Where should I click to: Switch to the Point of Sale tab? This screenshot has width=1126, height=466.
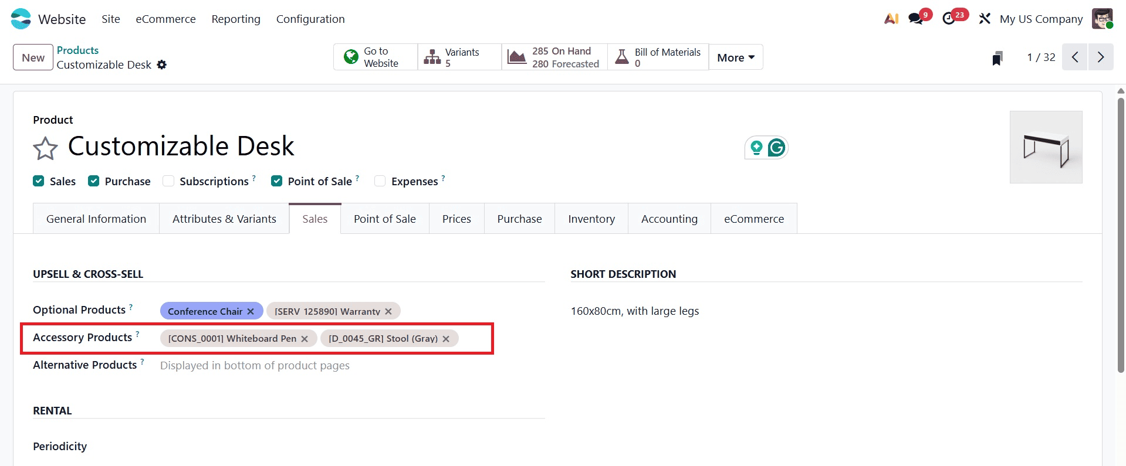[385, 219]
